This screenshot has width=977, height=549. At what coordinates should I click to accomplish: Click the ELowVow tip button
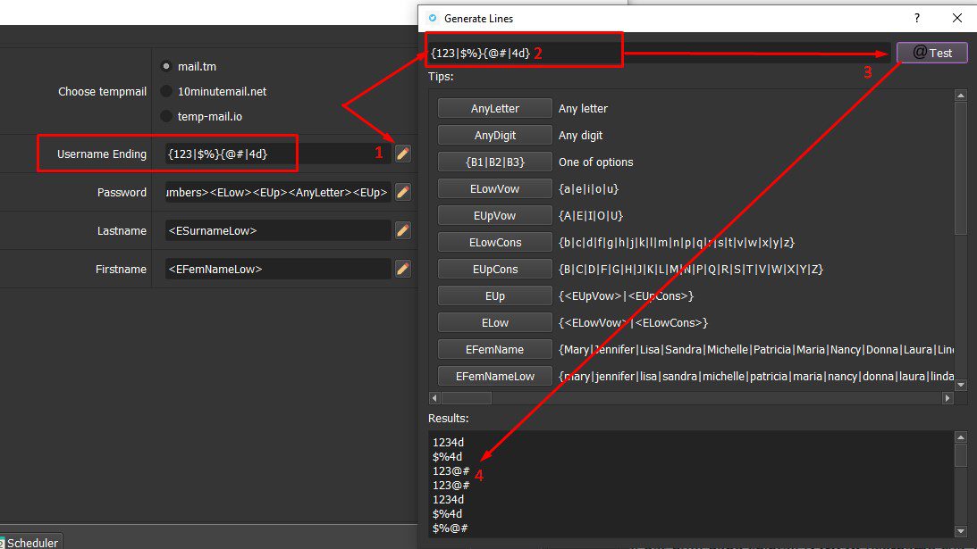pyautogui.click(x=494, y=188)
